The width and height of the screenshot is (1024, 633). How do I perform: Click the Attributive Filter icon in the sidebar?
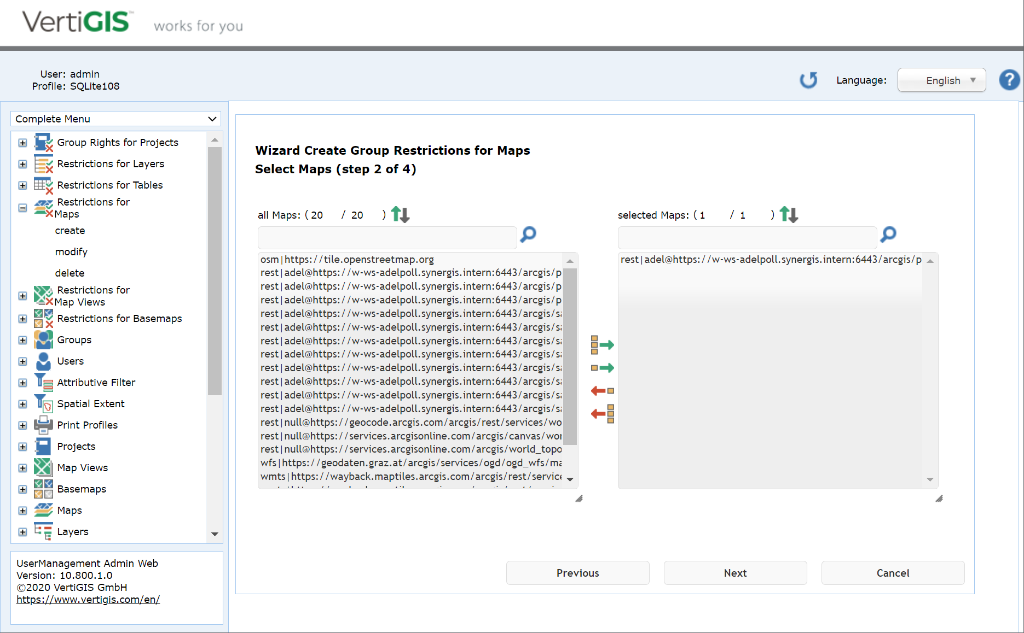[43, 382]
